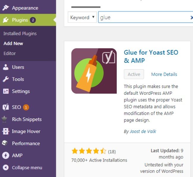Image resolution: width=193 pixels, height=177 pixels.
Task: Click Last Updated: 9 months ago text
Action: (167, 154)
